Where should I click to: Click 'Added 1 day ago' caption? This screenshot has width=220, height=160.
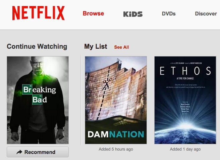[x=185, y=149]
